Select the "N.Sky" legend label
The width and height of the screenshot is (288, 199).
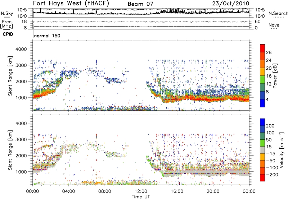[x=7, y=13]
